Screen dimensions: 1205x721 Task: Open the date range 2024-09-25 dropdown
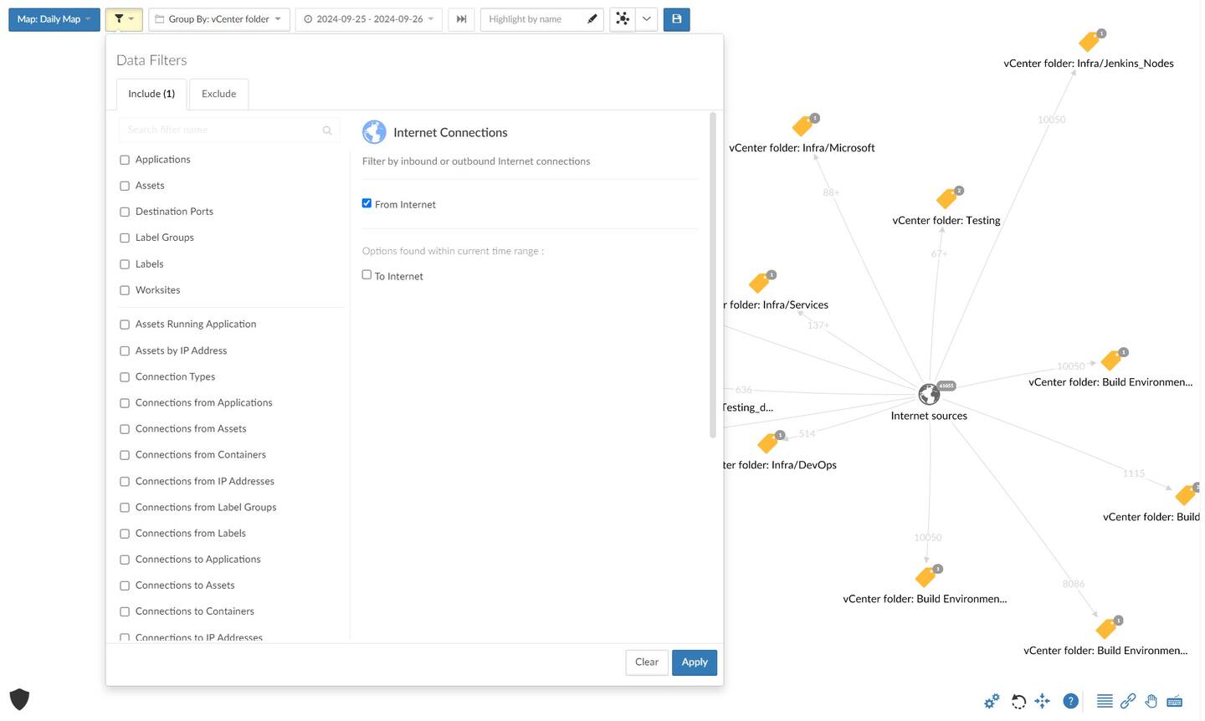369,19
